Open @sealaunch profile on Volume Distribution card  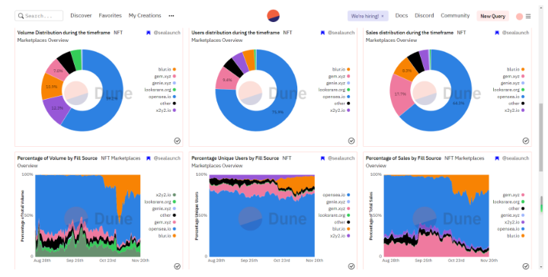[x=167, y=33]
